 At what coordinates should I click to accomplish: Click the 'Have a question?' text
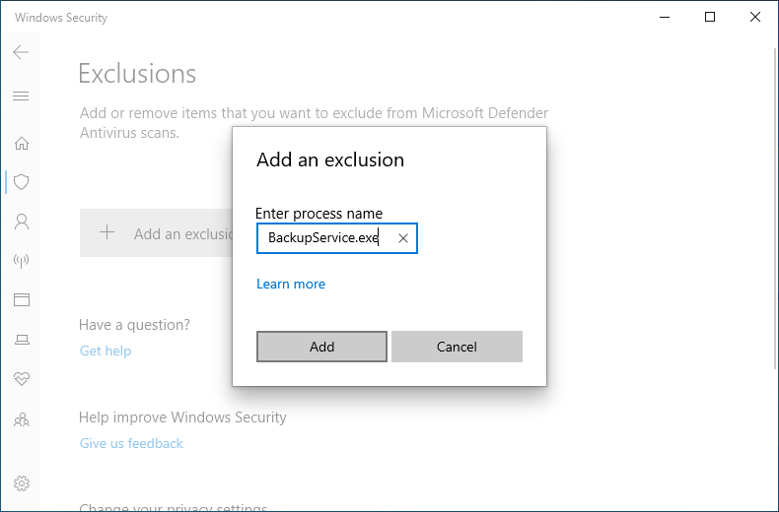[x=134, y=325]
